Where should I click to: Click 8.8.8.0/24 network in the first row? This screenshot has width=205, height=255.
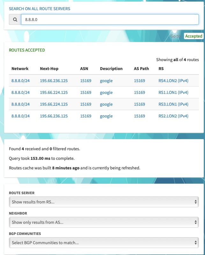pos(20,81)
